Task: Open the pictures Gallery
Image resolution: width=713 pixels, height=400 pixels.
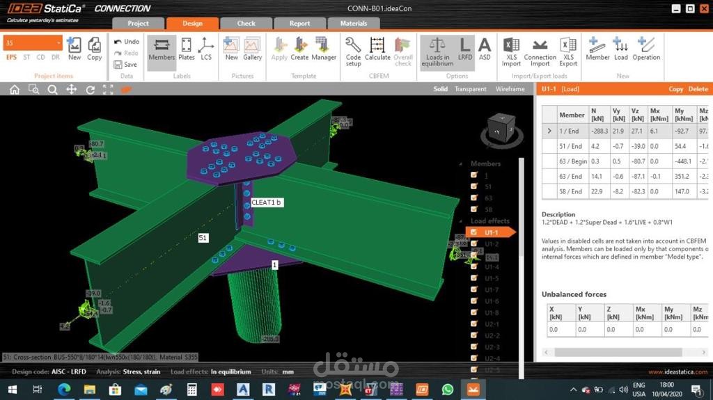Action: click(x=252, y=49)
